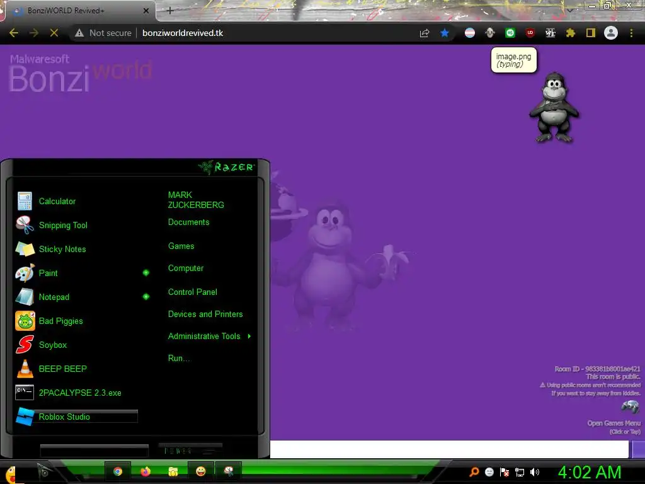Viewport: 645px width, 484px height.
Task: Click the chat send button
Action: pyautogui.click(x=638, y=449)
